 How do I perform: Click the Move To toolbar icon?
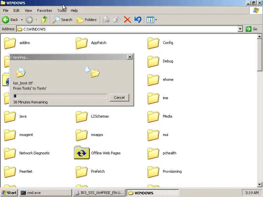(106, 20)
